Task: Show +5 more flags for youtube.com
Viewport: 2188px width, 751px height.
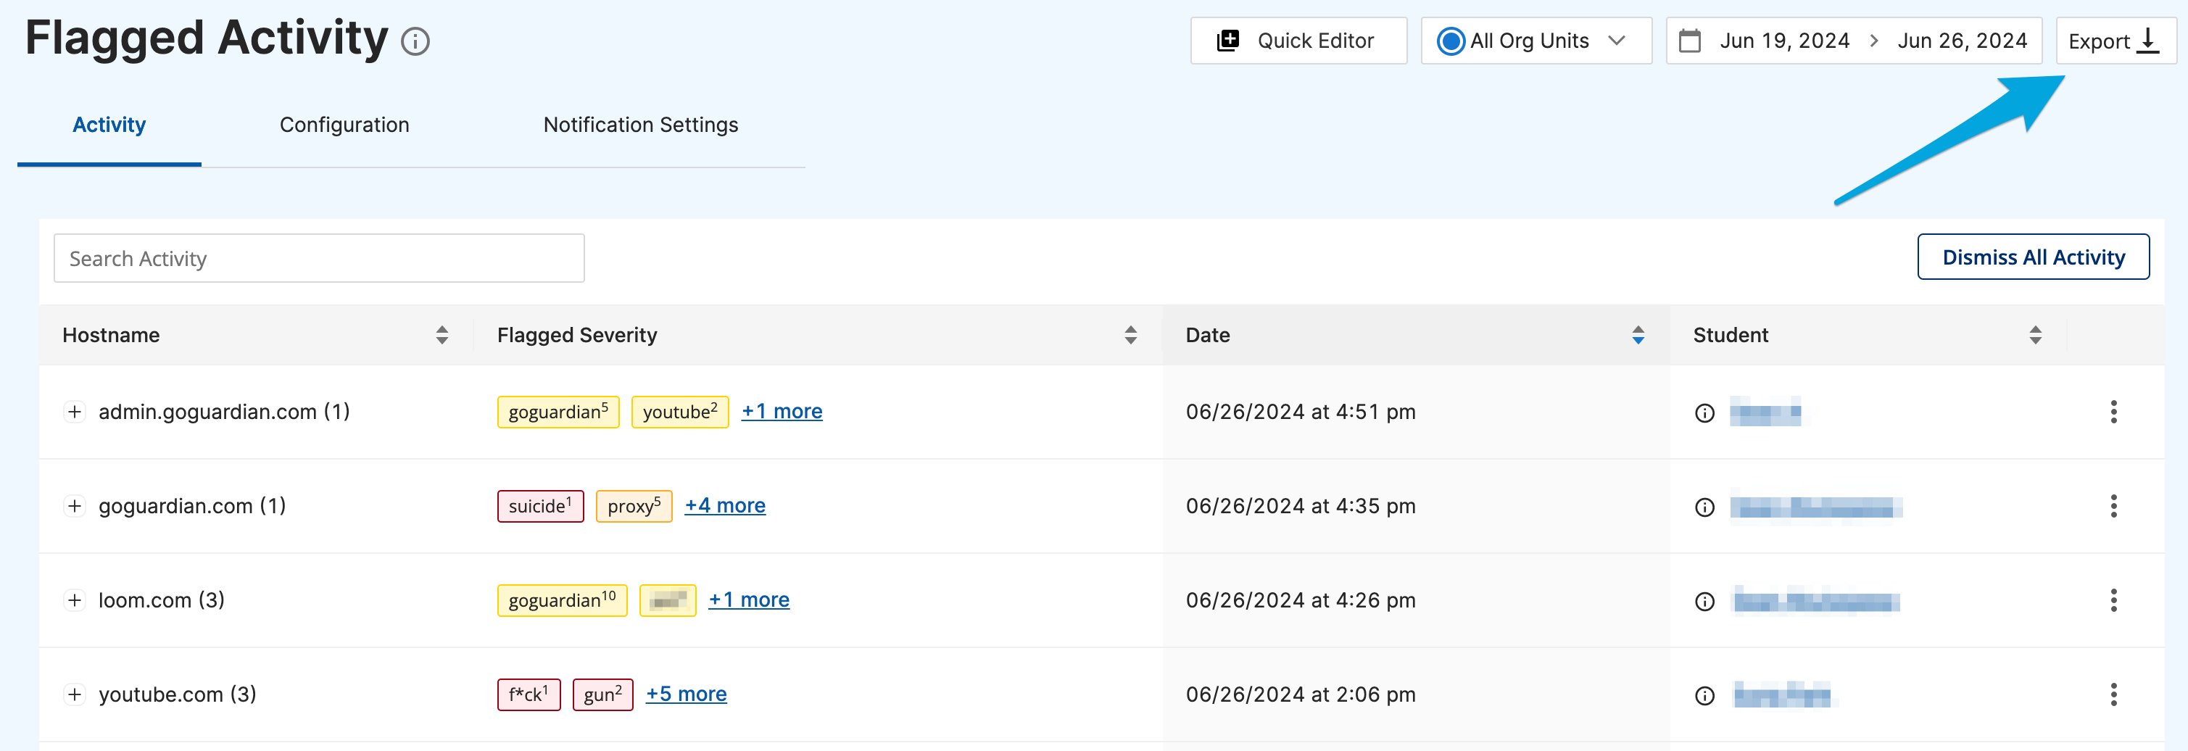Action: coord(685,694)
